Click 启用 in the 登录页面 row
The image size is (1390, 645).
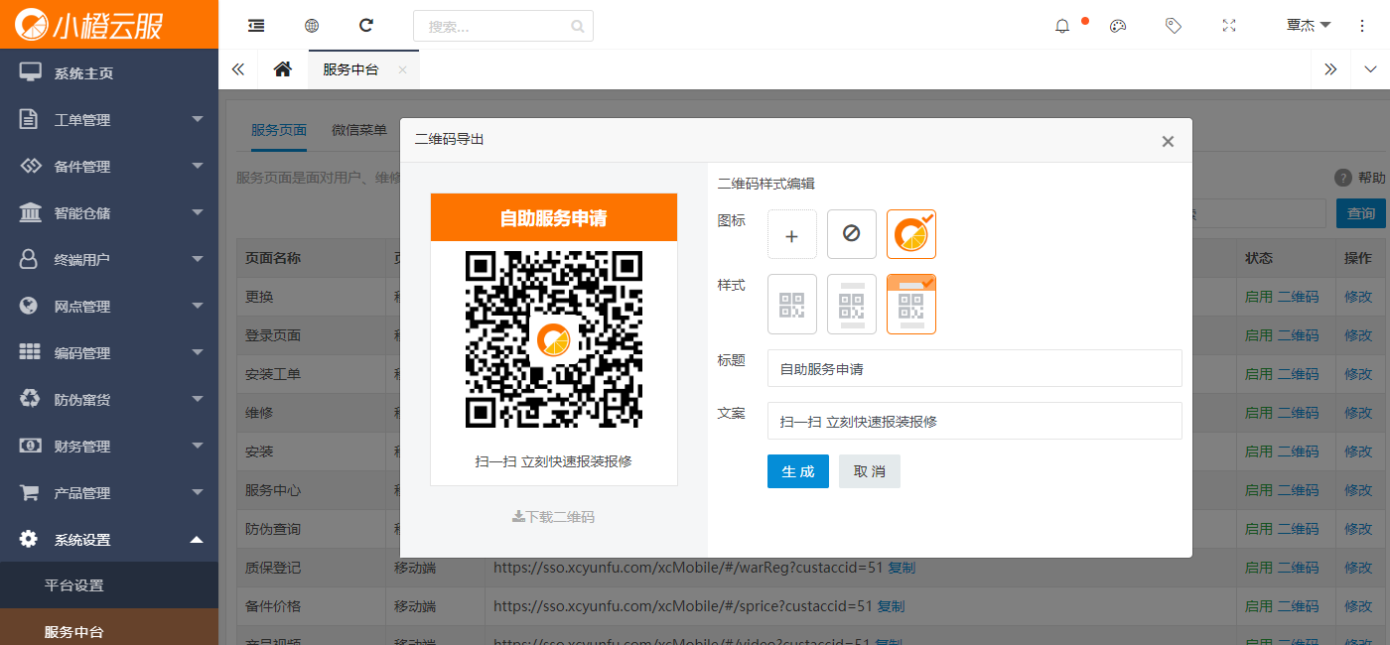[1259, 335]
